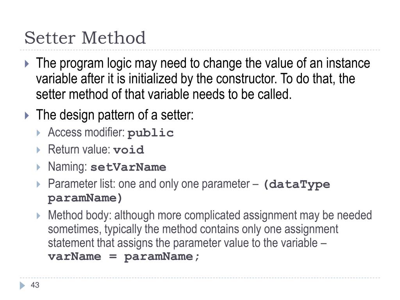Viewport: 400px width, 300px height.
Task: Click the code text 'setVarName'
Action: click(x=128, y=167)
